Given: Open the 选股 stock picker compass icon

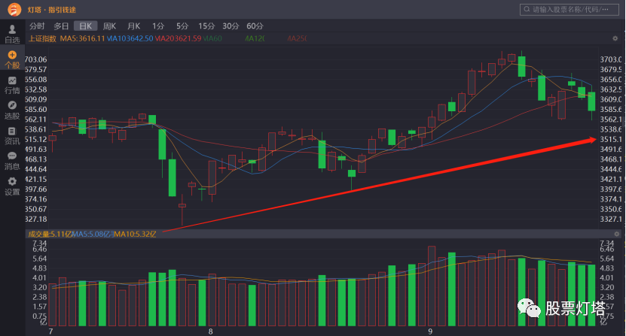Looking at the screenshot, I should [x=12, y=110].
